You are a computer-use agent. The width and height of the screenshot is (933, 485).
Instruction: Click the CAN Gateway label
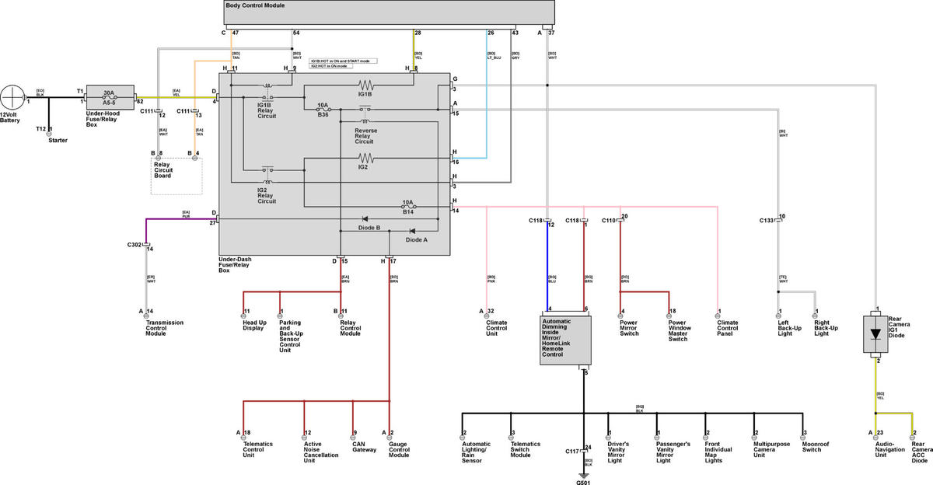pyautogui.click(x=365, y=447)
